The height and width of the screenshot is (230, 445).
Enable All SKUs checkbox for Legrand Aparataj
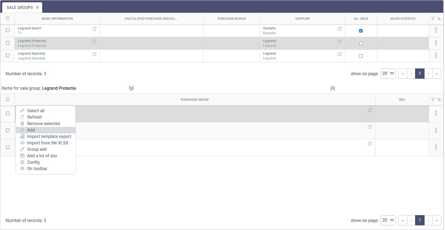point(361,56)
